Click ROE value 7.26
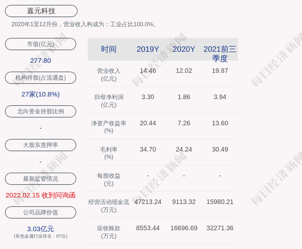Image resolution: width=302 pixels, height=249 pixels. pos(184,123)
